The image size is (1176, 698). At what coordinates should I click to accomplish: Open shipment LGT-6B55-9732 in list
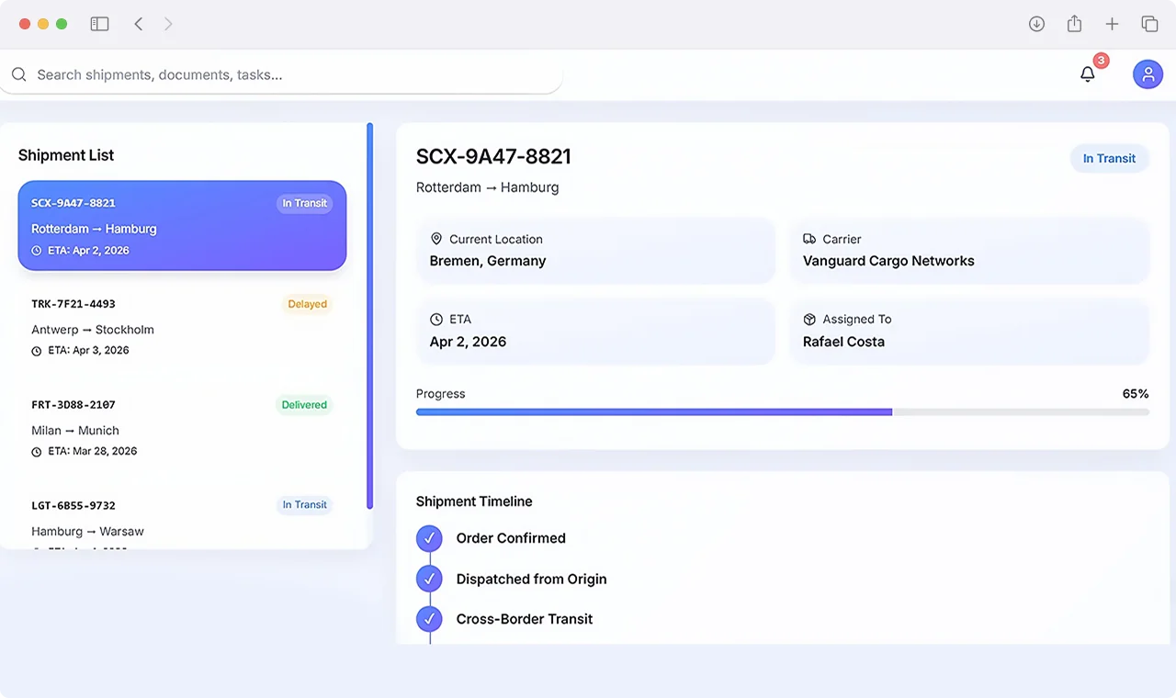(182, 517)
